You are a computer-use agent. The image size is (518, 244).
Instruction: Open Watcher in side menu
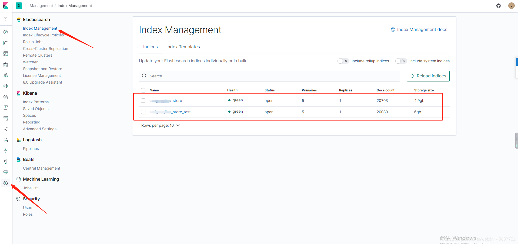pos(30,62)
